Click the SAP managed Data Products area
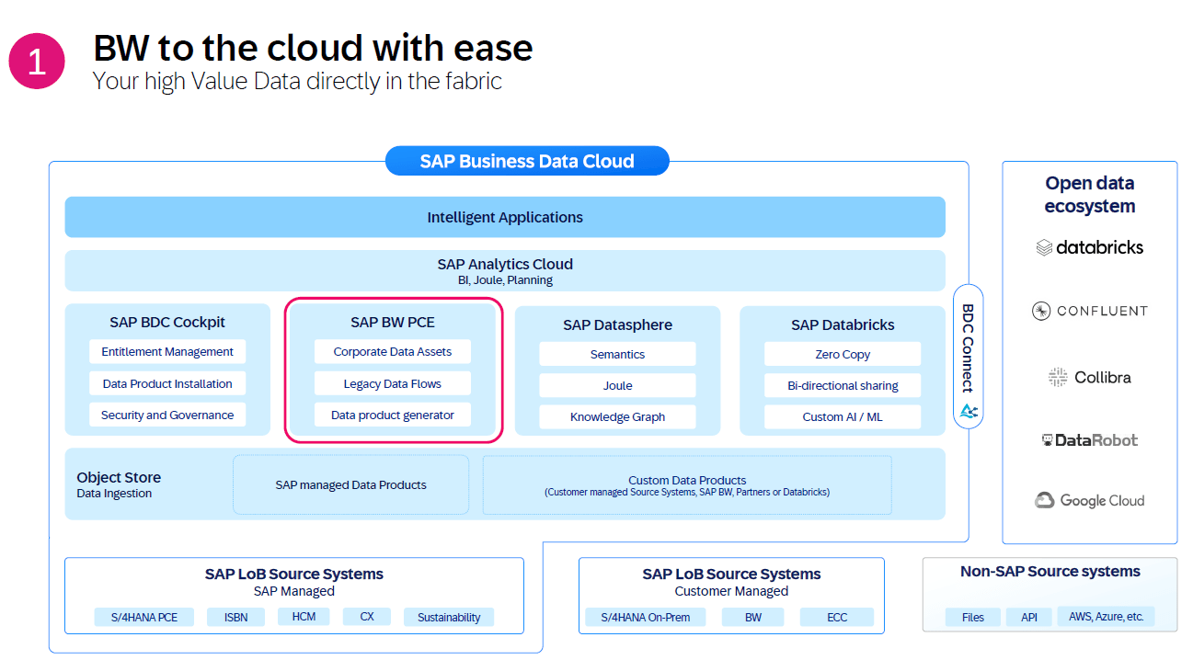The image size is (1193, 660). (350, 484)
